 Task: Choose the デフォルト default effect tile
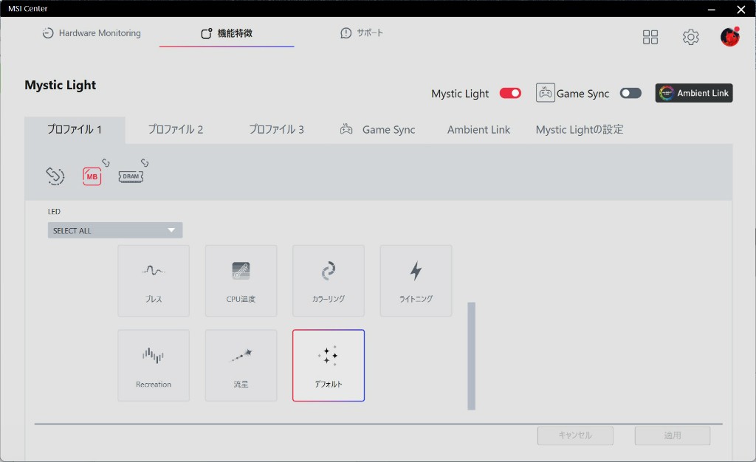[x=329, y=365]
